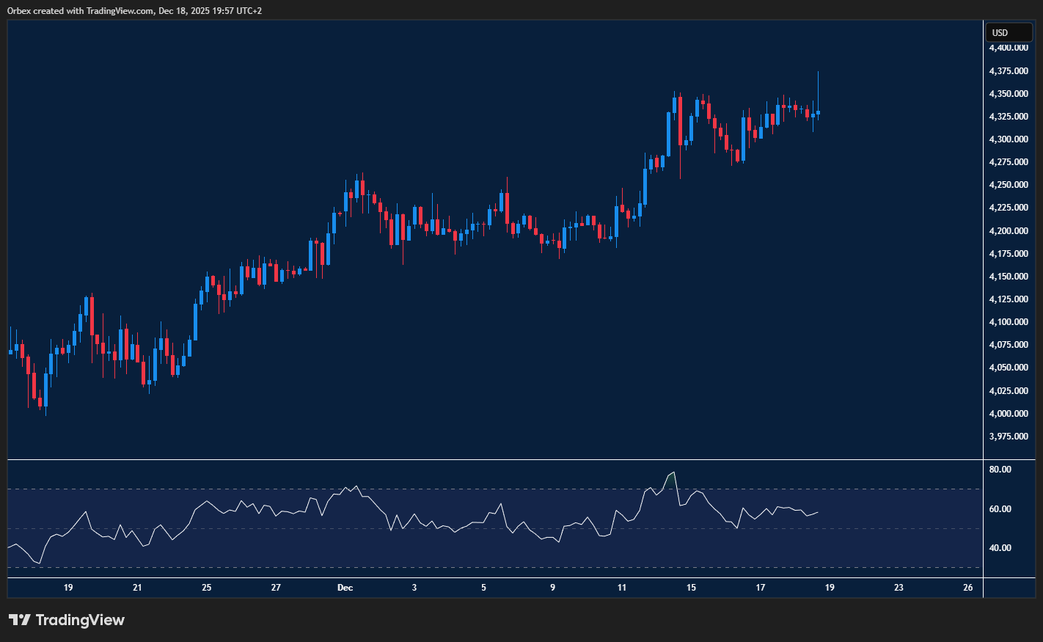Select the 3,975.000 price axis label

(x=1008, y=437)
